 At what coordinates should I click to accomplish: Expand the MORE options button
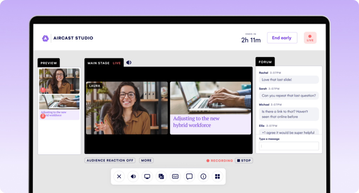click(x=146, y=160)
